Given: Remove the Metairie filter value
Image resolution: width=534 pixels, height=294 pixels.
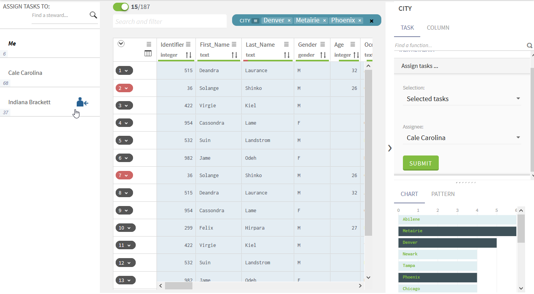Looking at the screenshot, I should coord(325,21).
